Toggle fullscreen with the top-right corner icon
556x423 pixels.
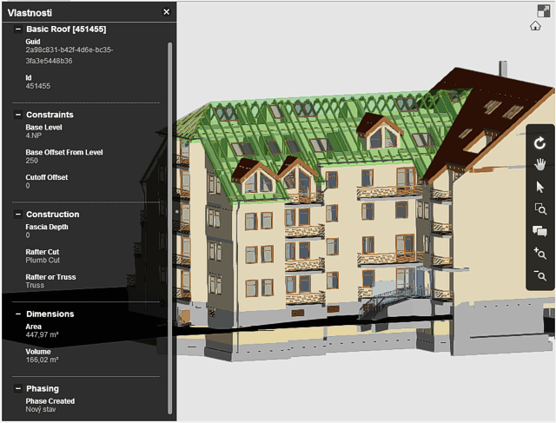click(544, 10)
